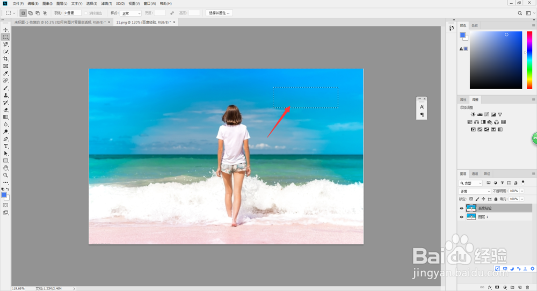537x291 pixels.
Task: Select the Quick Selection tool
Action: (5, 52)
